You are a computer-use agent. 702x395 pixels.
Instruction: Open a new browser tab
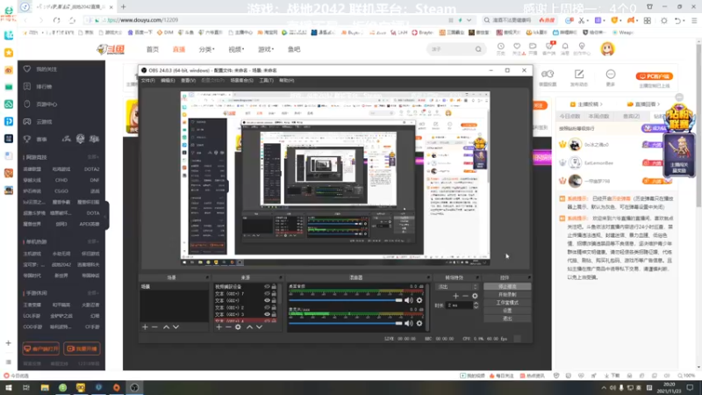click(123, 7)
